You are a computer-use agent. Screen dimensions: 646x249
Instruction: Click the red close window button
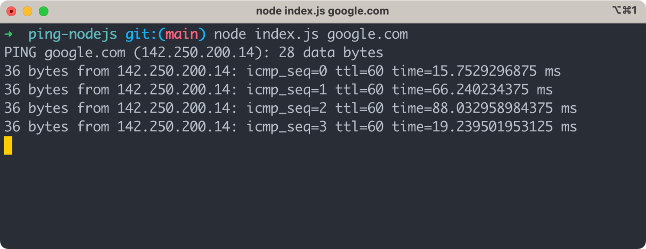click(11, 12)
